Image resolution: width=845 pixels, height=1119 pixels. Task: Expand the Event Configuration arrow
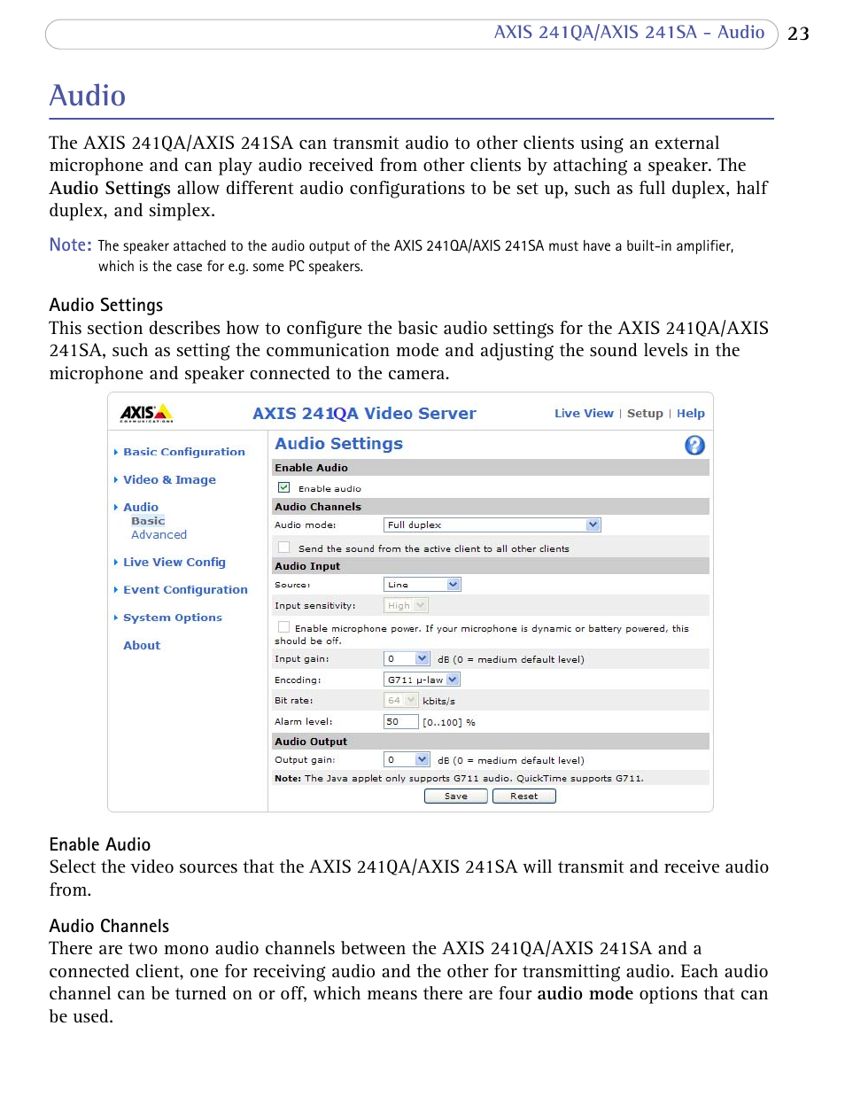coord(116,589)
